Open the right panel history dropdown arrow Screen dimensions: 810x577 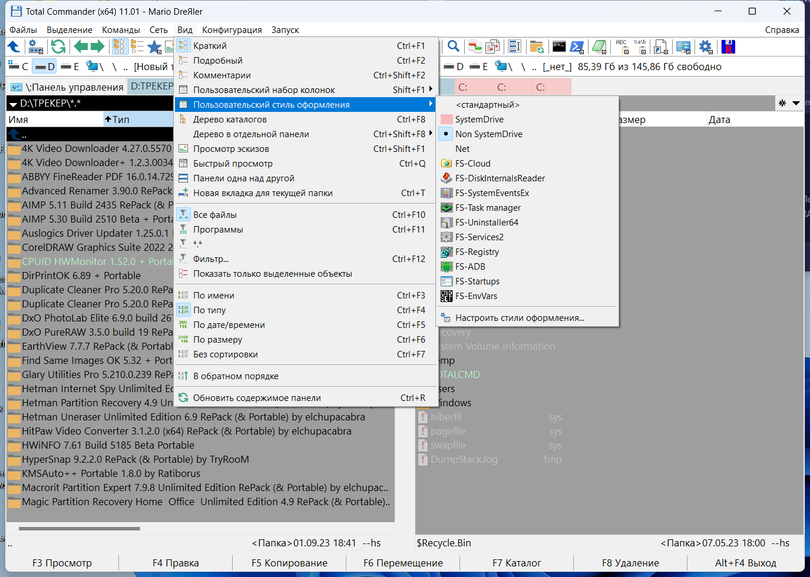(796, 103)
